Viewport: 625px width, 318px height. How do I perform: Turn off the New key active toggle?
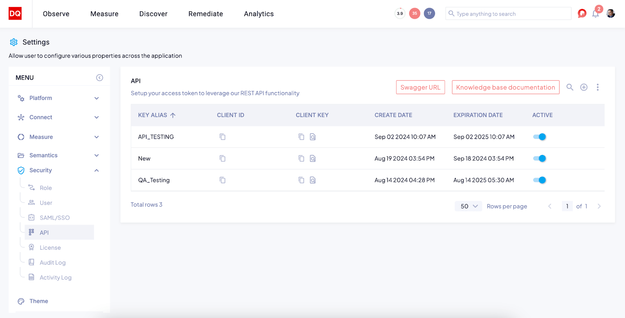coord(539,158)
